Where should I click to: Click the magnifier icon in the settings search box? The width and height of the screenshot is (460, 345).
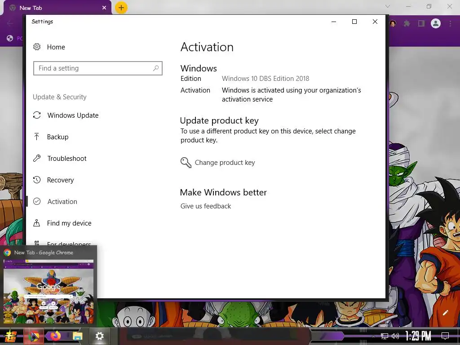click(156, 68)
